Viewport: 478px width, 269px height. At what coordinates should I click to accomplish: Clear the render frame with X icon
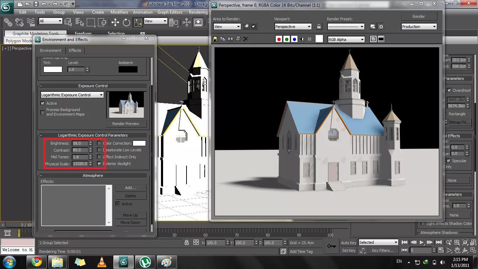pyautogui.click(x=246, y=39)
